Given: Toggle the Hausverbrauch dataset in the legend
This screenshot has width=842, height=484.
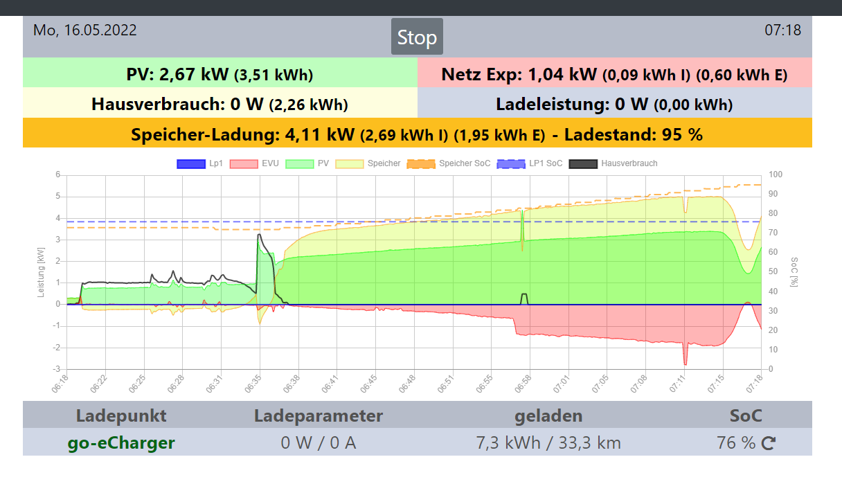Looking at the screenshot, I should pos(613,163).
